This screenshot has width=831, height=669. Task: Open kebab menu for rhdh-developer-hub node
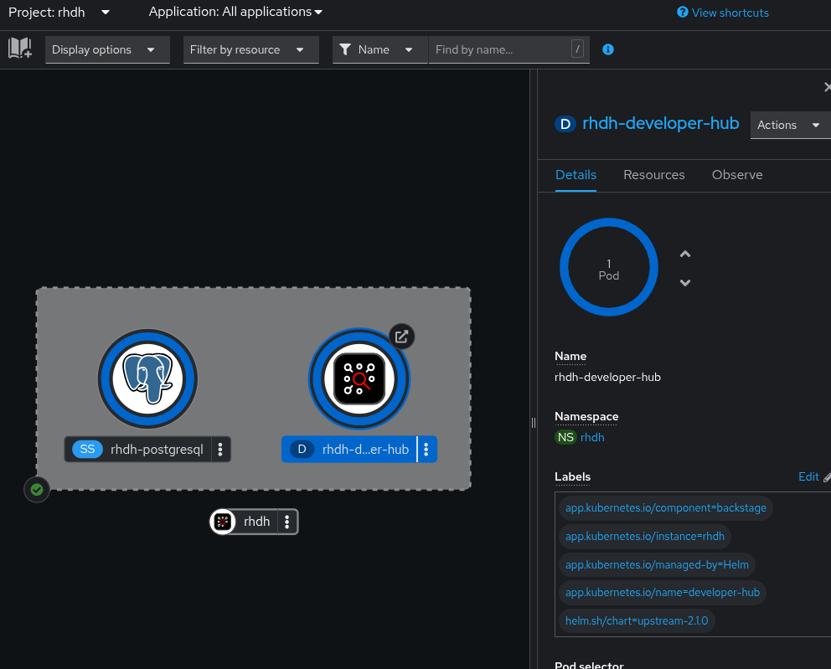tap(426, 450)
